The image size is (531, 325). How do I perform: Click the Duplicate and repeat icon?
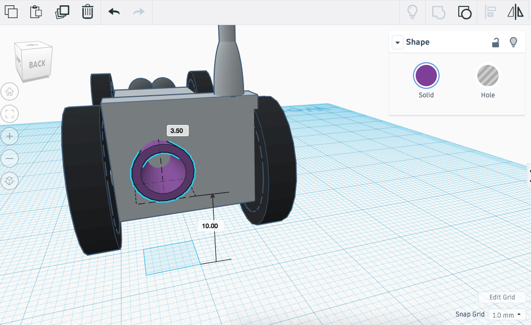(x=62, y=12)
